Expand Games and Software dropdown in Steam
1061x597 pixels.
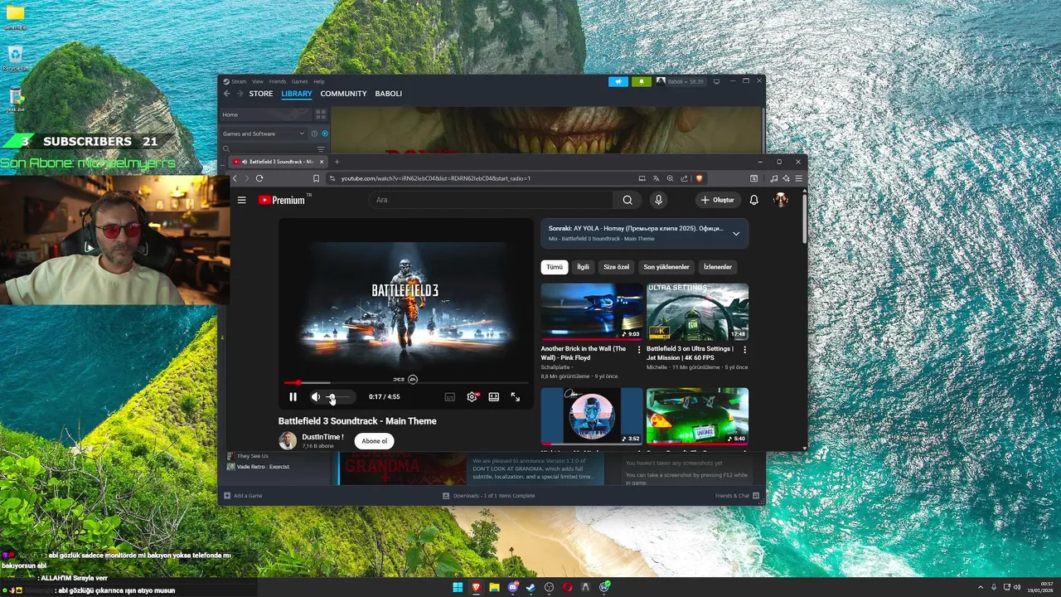pos(264,133)
